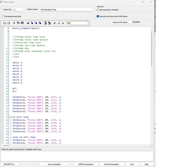
Task: Click the Macro name input field
Action: (x=66, y=10)
